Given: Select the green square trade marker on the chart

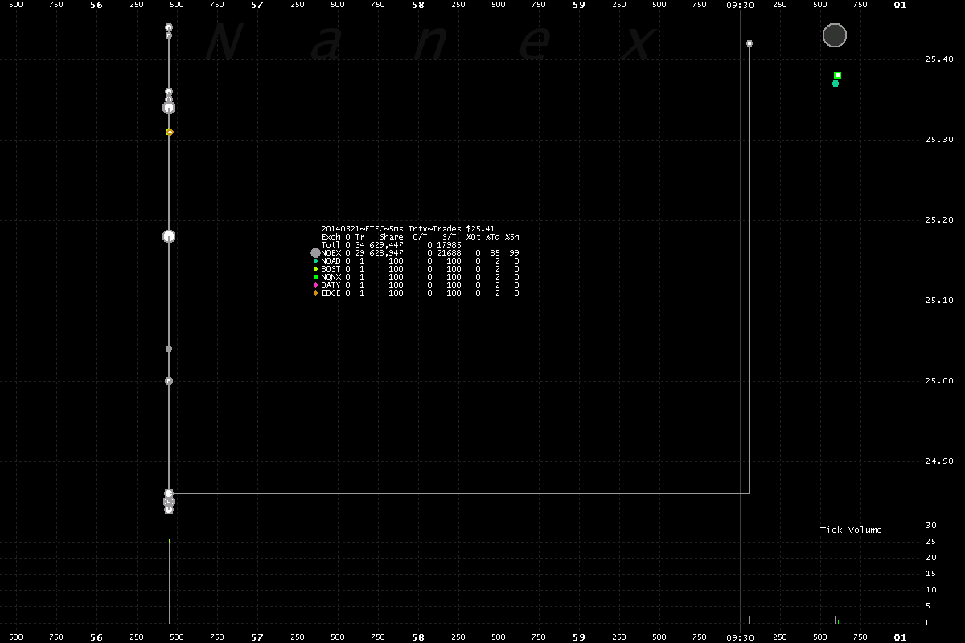Looking at the screenshot, I should [x=837, y=76].
